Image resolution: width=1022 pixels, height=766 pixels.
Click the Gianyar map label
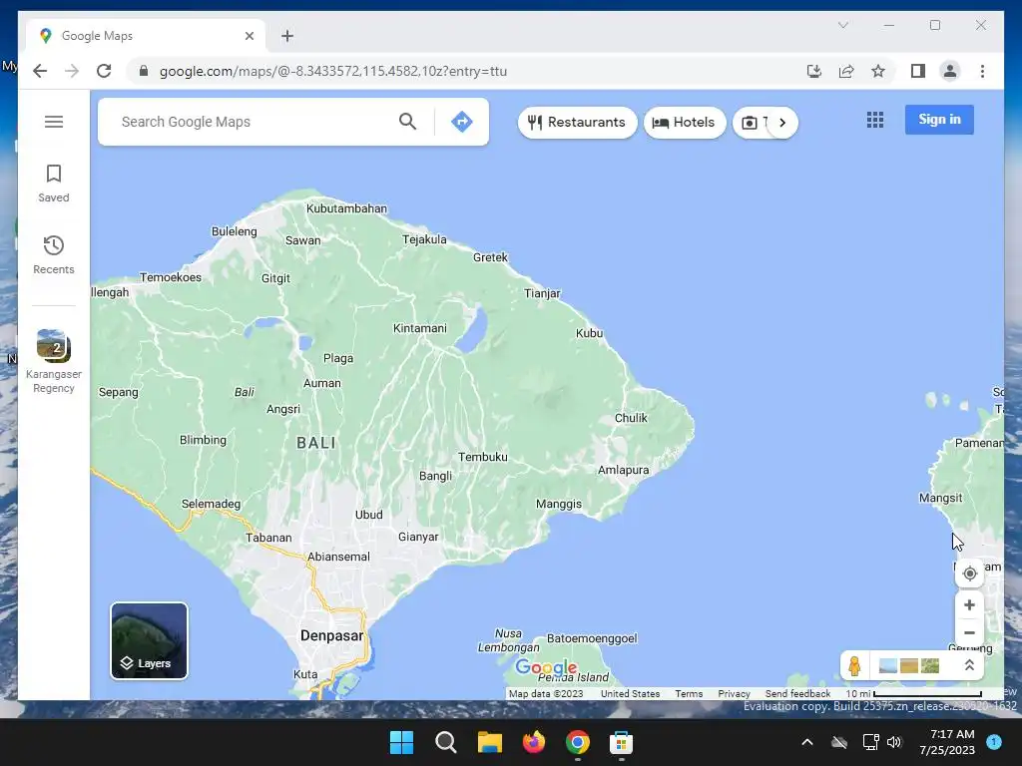click(x=418, y=537)
